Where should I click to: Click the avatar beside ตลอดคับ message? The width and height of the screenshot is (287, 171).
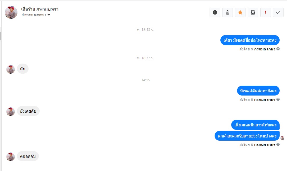pos(11,157)
